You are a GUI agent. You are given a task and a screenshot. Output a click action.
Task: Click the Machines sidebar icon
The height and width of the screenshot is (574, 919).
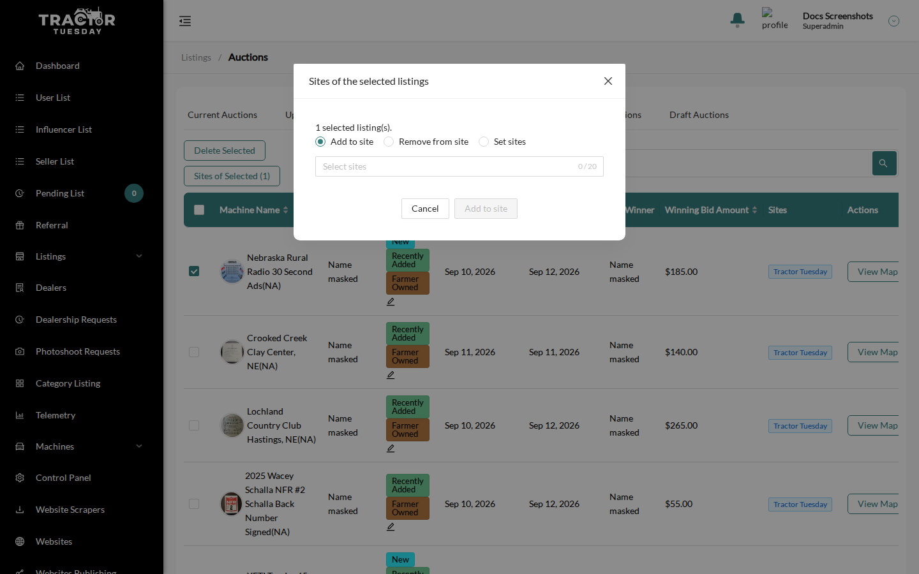(20, 446)
